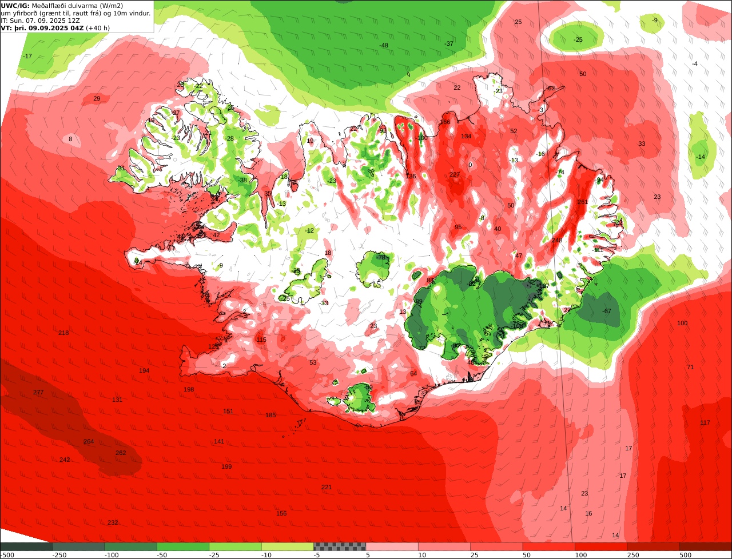The width and height of the screenshot is (732, 559).
Task: Click the dark red legend swatch between 250 and 500
Action: 653,546
